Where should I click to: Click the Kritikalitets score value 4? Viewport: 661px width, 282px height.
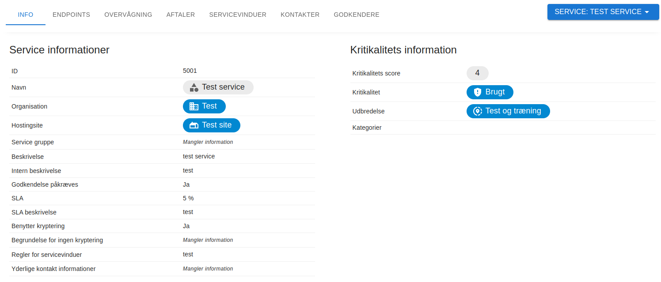[477, 73]
